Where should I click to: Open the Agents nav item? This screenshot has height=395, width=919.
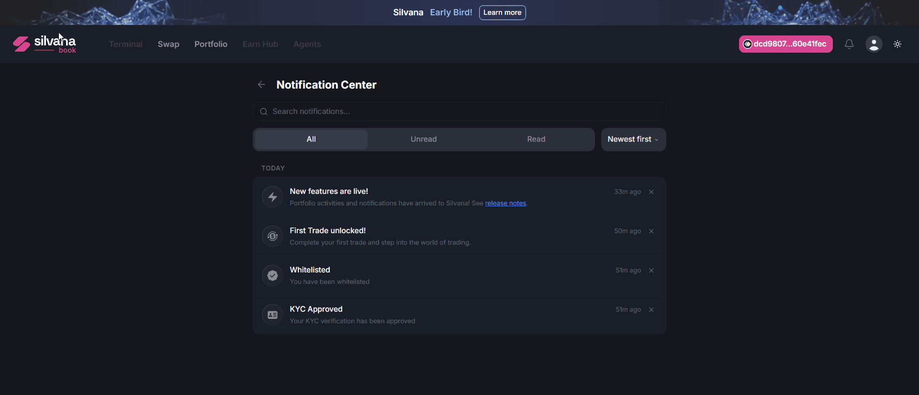point(307,44)
